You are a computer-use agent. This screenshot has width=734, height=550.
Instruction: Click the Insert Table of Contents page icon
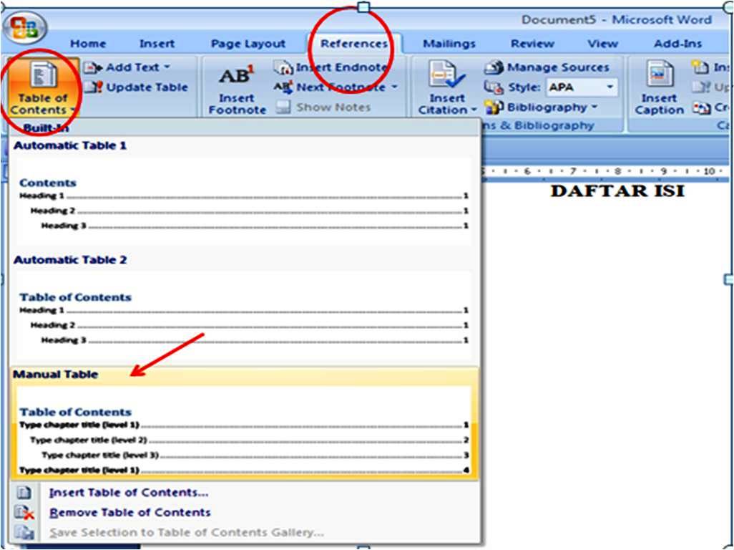point(24,493)
